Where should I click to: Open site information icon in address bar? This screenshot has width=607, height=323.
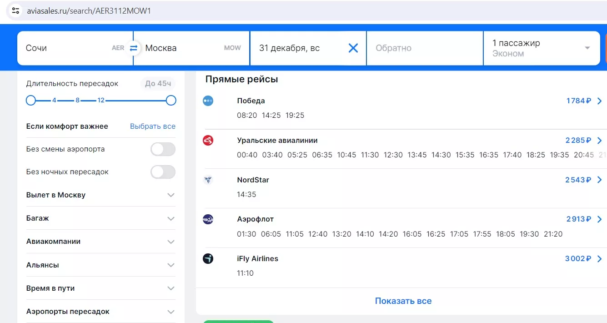point(15,11)
